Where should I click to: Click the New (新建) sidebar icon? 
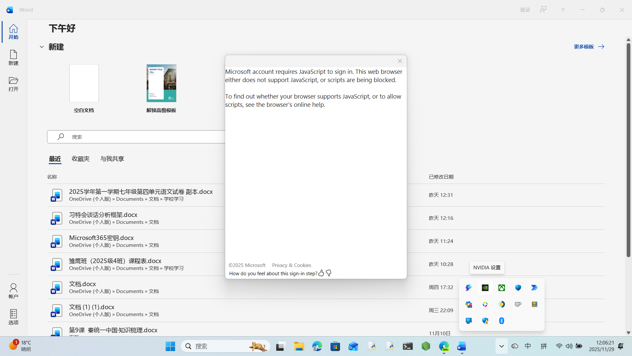pyautogui.click(x=13, y=58)
